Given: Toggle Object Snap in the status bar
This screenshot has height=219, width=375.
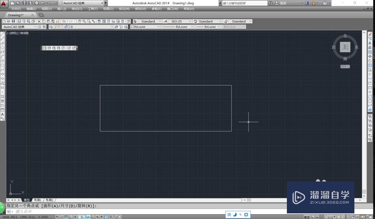Looking at the screenshot, I should coord(79,217).
